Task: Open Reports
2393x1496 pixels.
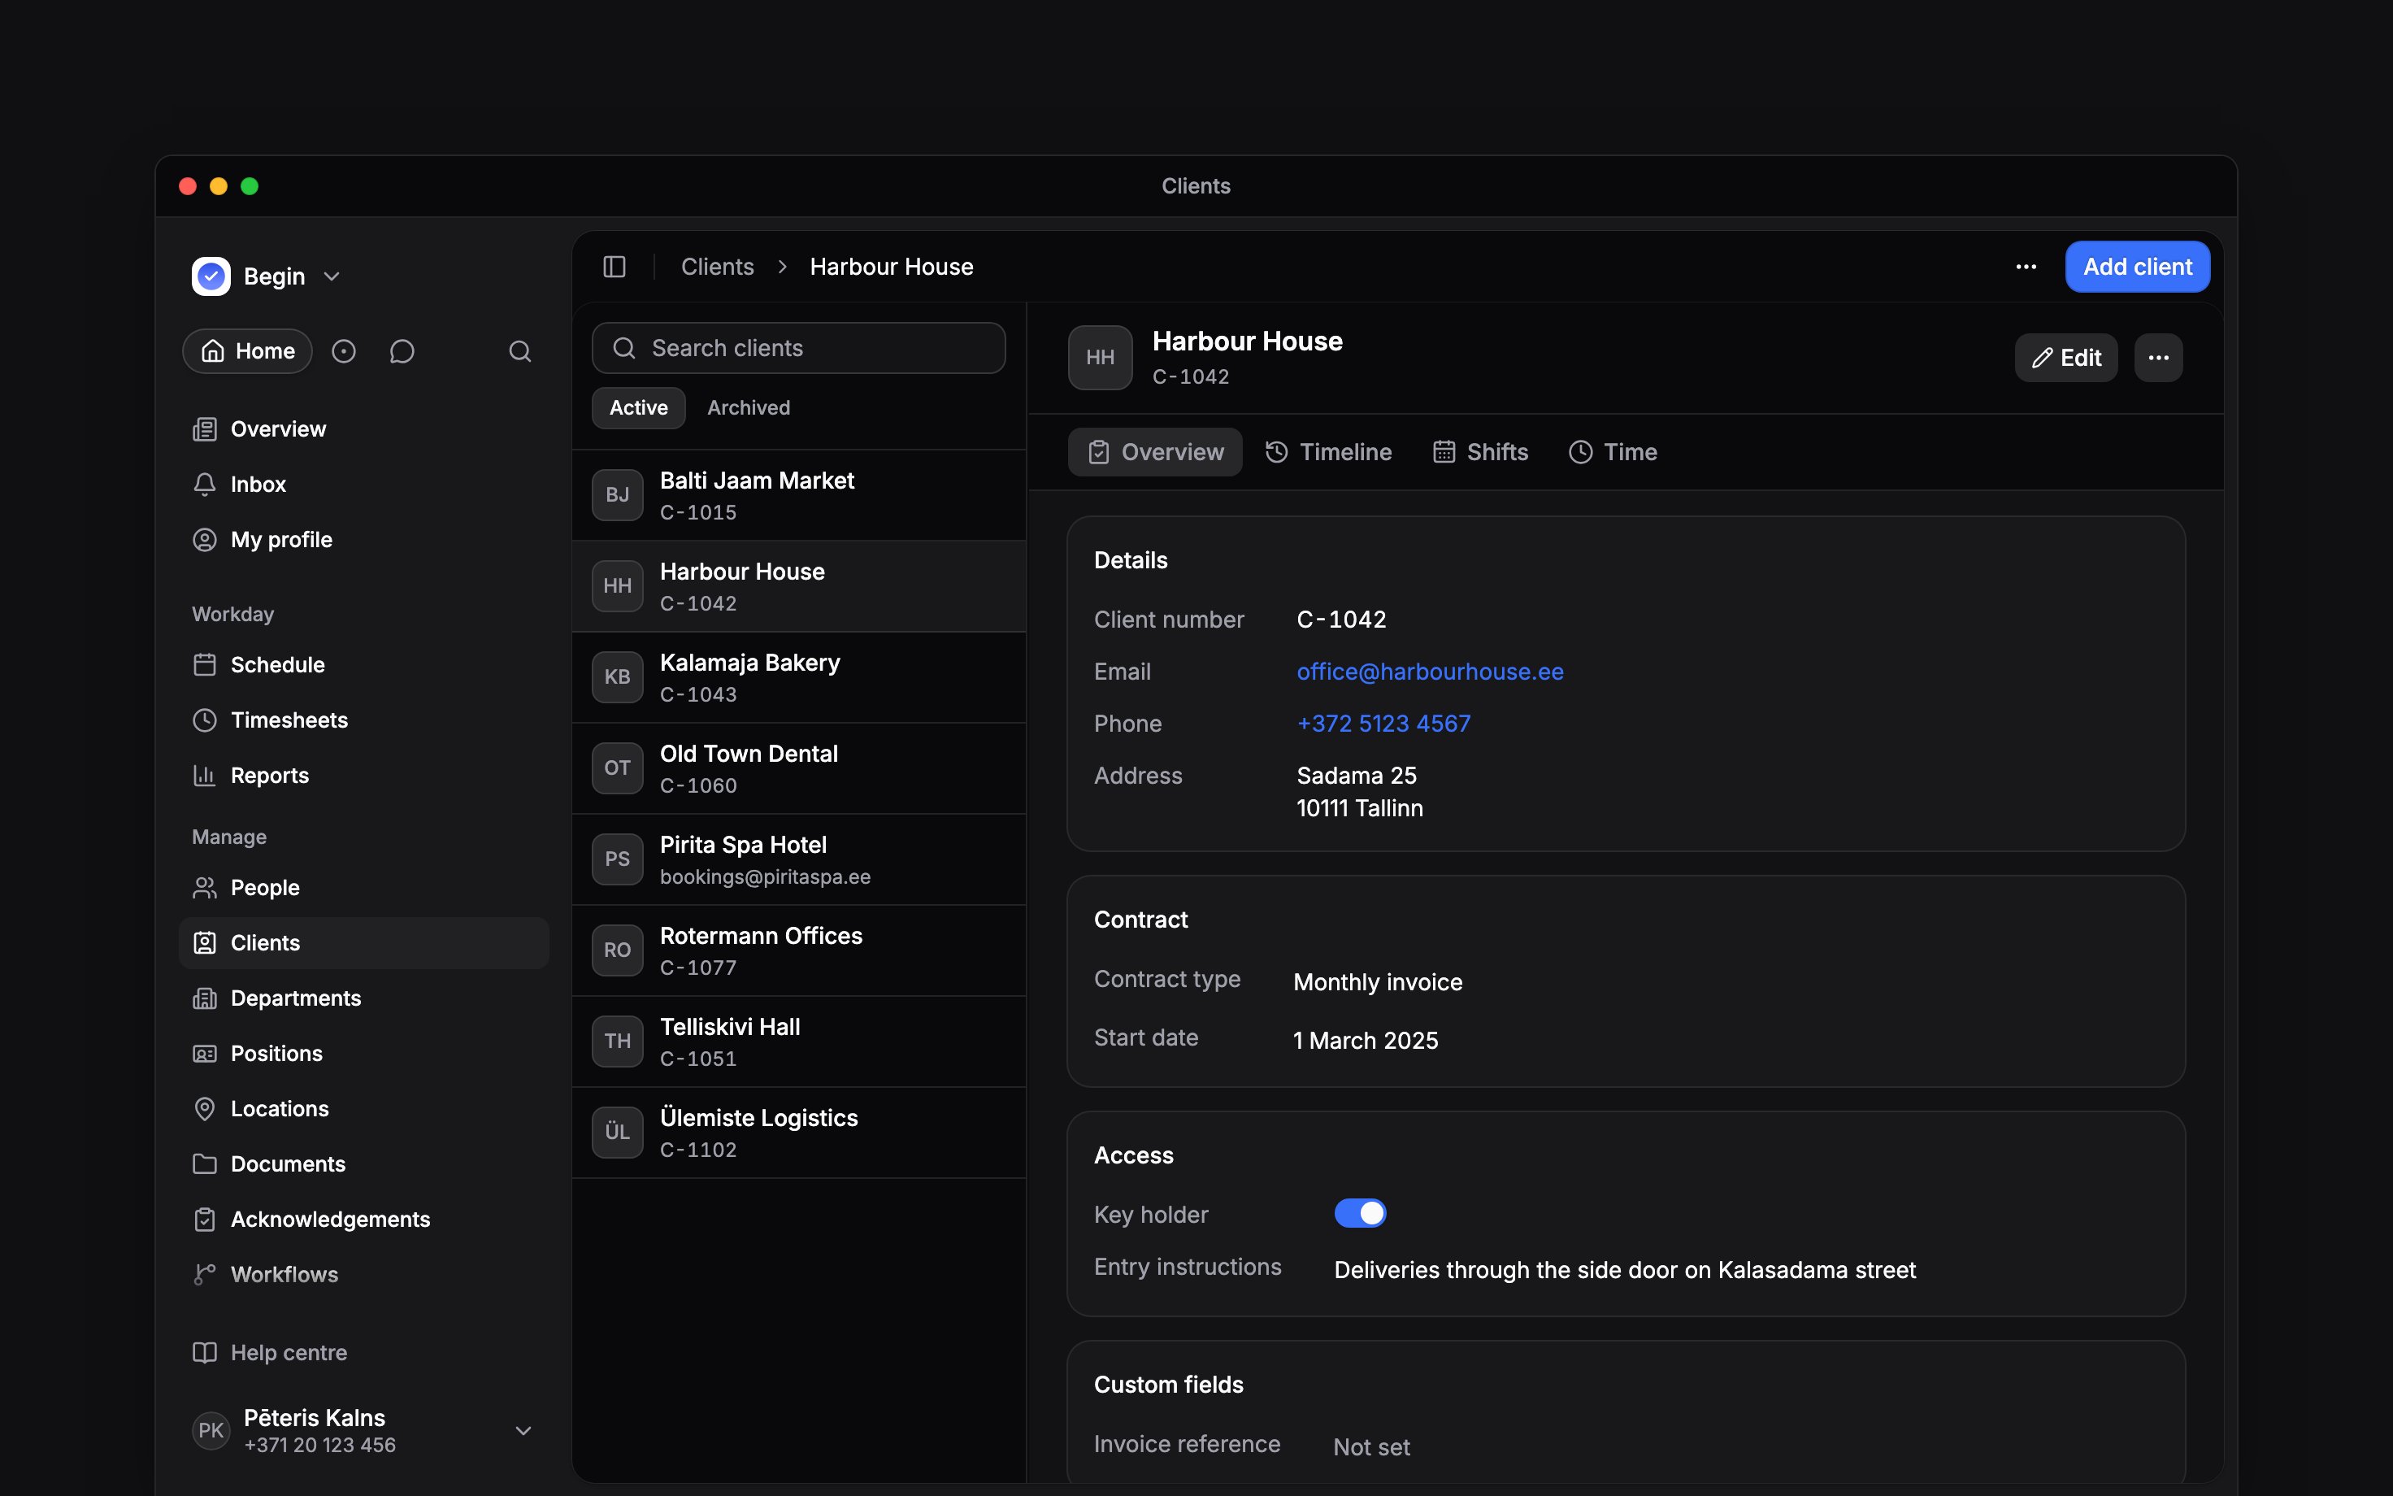Action: pos(363,776)
